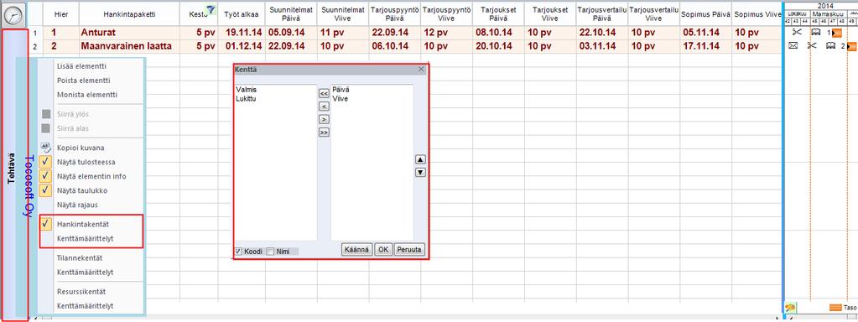858x322 pixels.
Task: Click the single > arrow in Kenttä dialog
Action: [324, 118]
